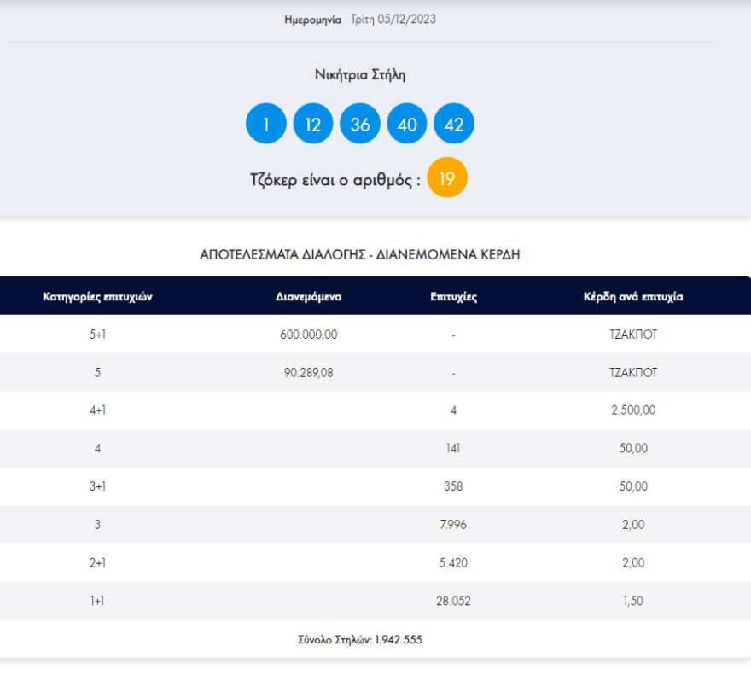The height and width of the screenshot is (675, 751).
Task: Click the Διανεμόμενα column header
Action: (309, 297)
